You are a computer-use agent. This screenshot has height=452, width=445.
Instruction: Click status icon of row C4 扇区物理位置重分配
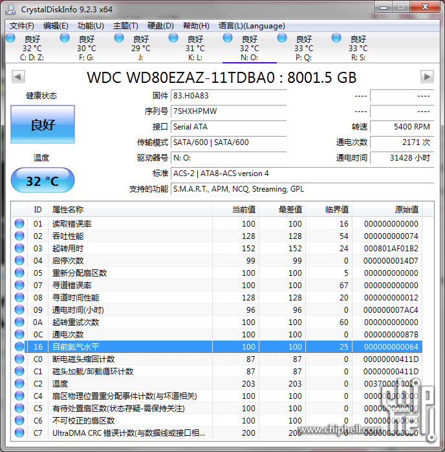coord(19,396)
